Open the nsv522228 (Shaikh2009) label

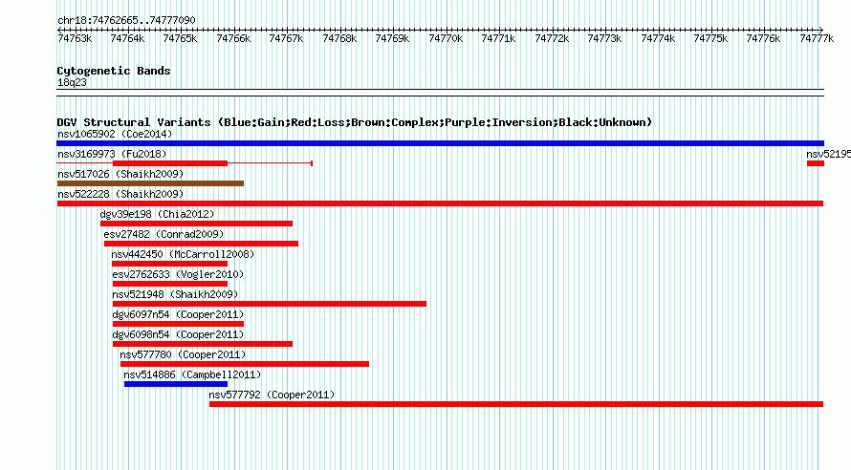(120, 194)
